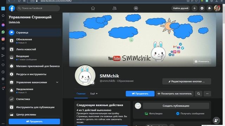The width and height of the screenshot is (225, 126).
Task: Click the SMMchik cover image
Action: [x=142, y=40]
